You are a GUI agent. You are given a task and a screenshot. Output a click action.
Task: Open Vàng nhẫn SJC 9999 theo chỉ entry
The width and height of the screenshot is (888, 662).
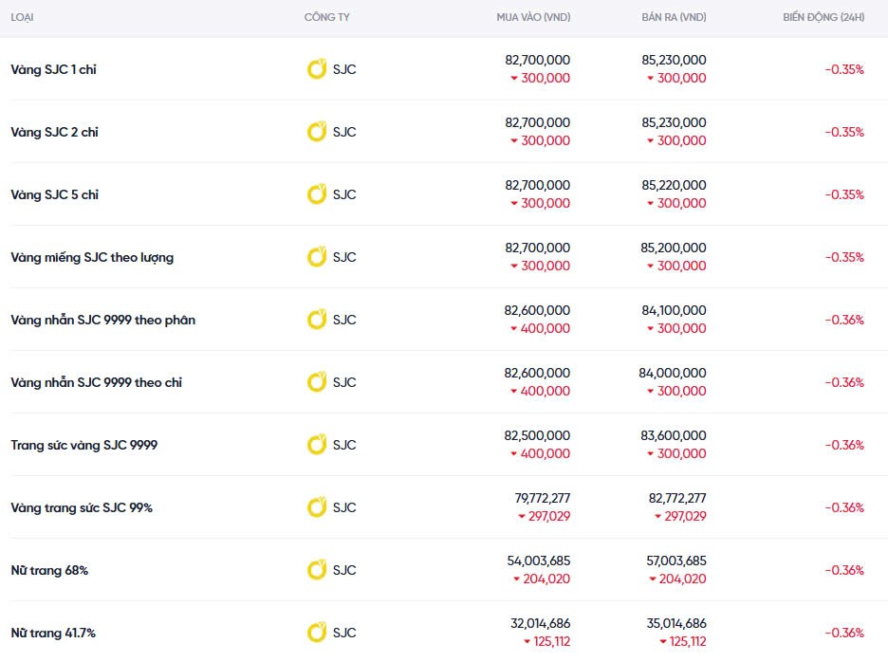pos(96,382)
